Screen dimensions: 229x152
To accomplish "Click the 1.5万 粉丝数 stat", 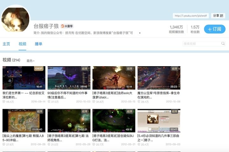I will [195, 29].
